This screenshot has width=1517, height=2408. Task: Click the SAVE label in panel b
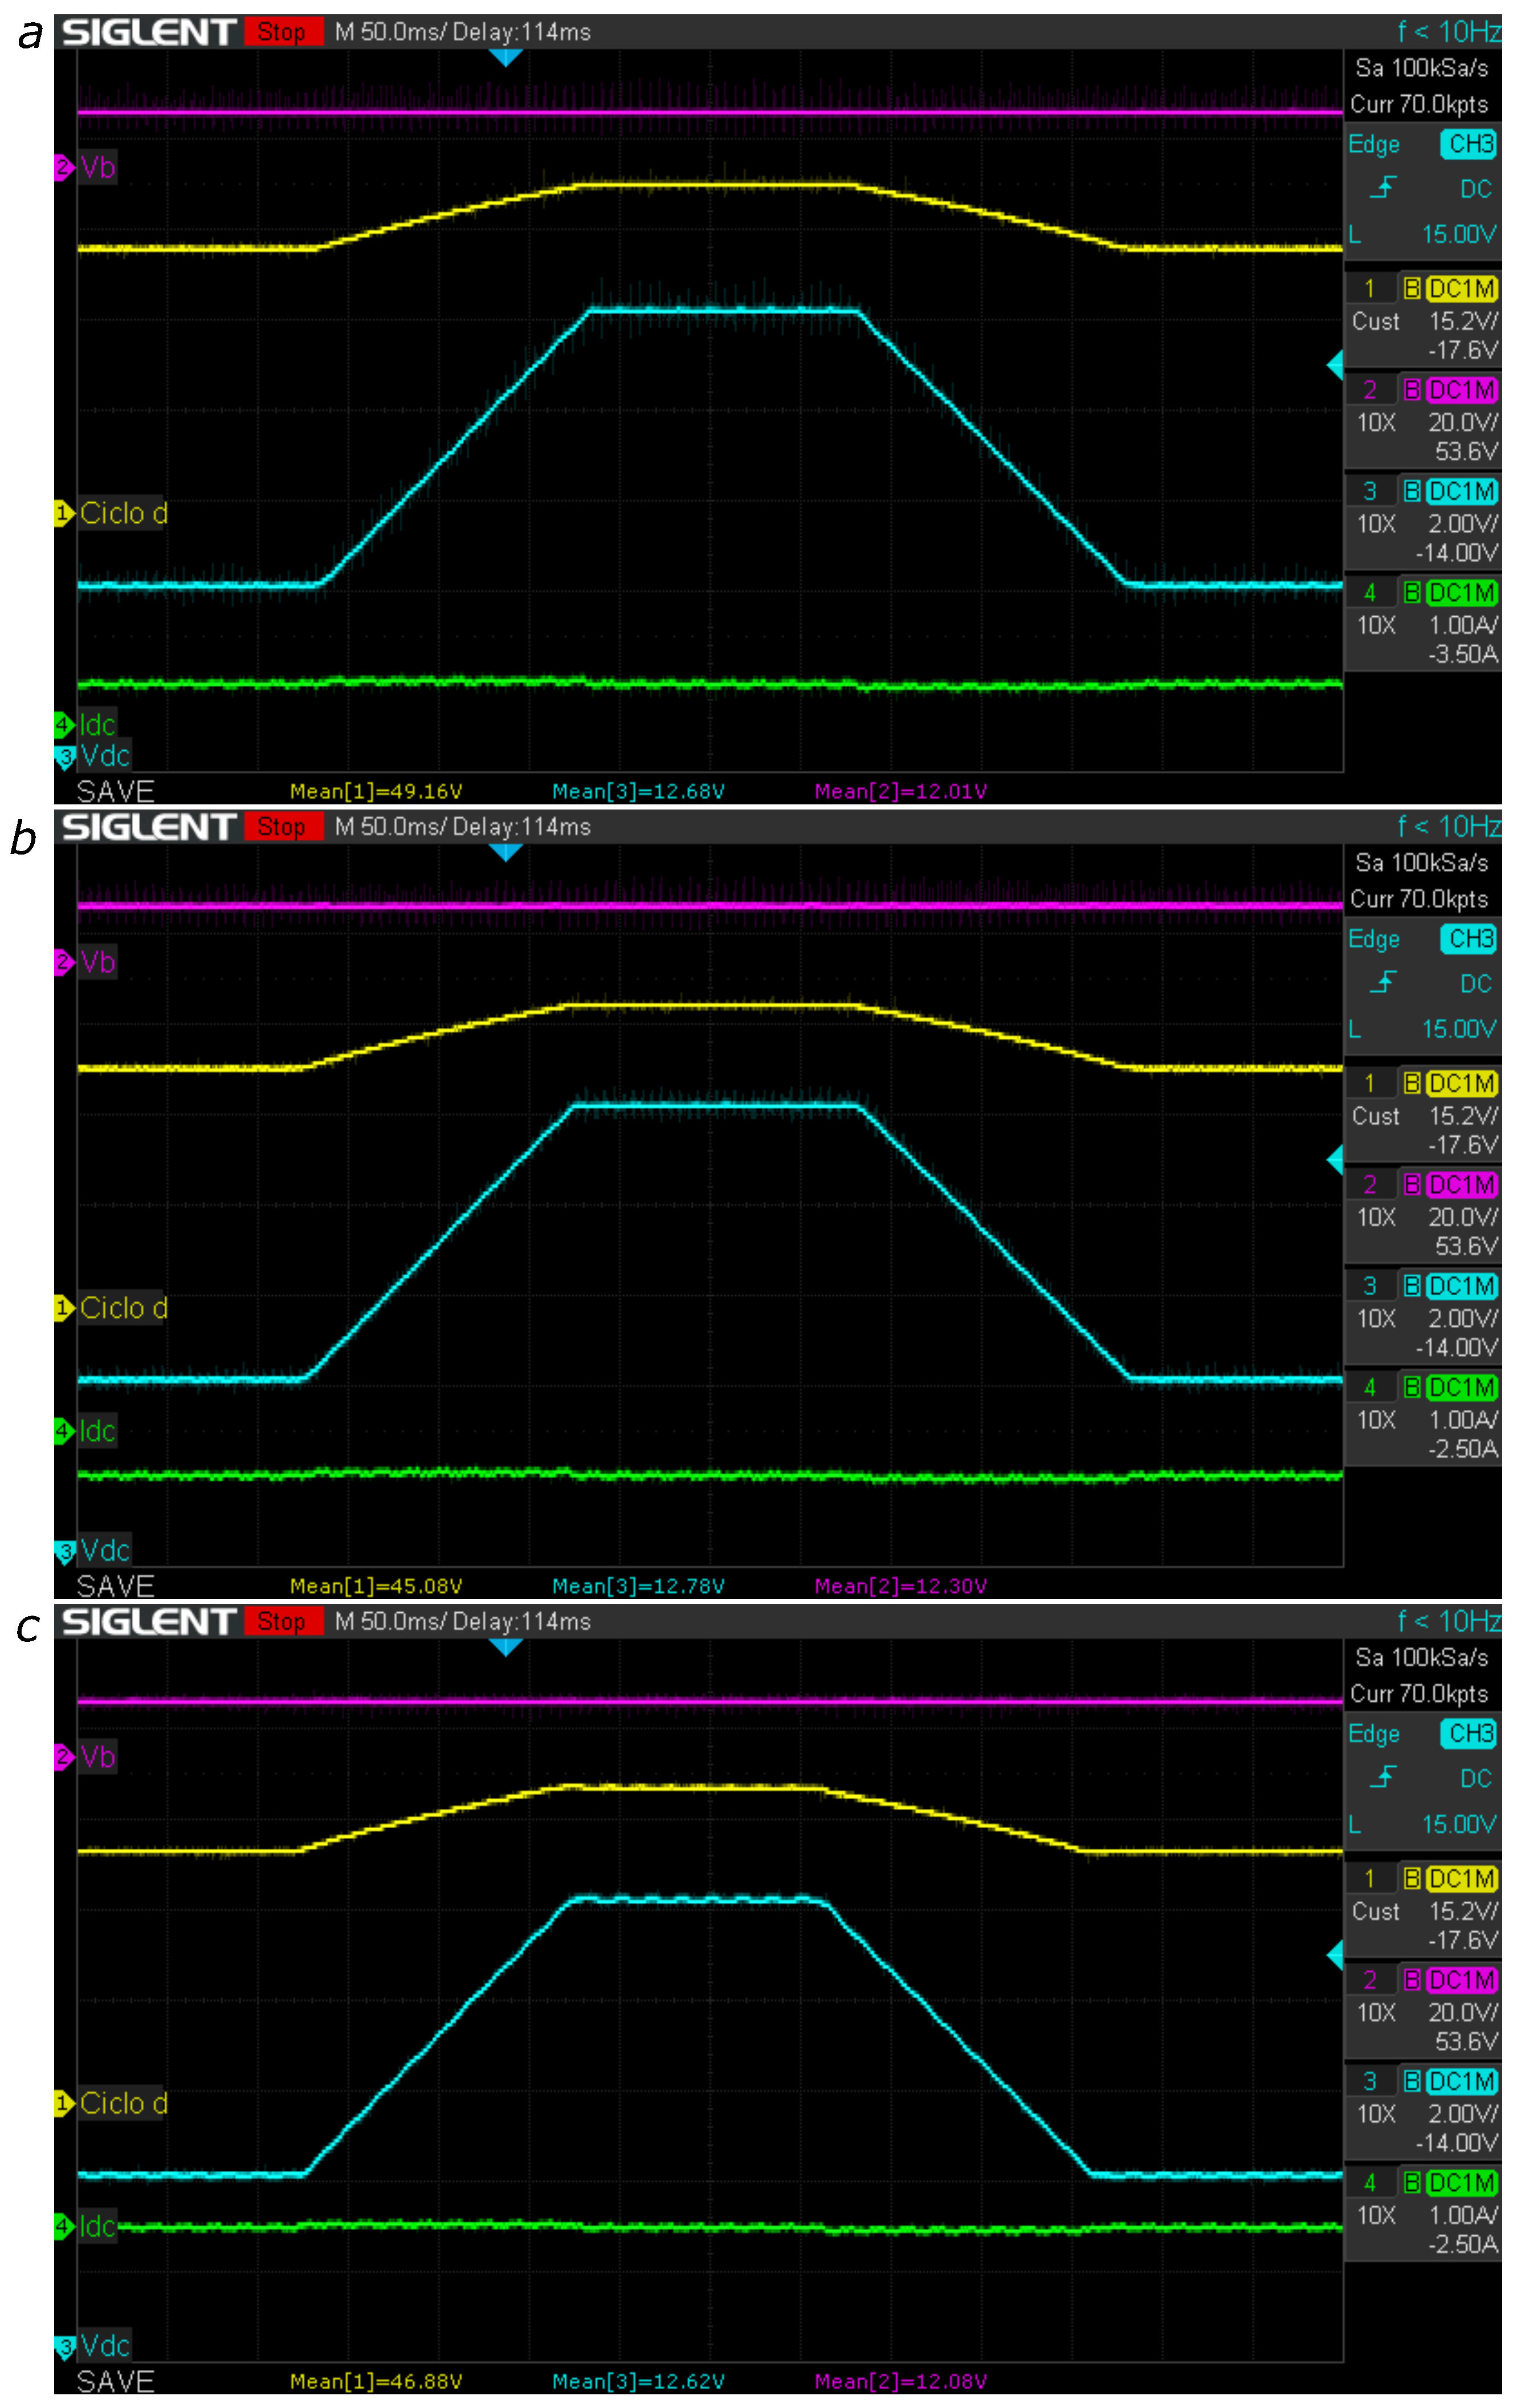115,1586
